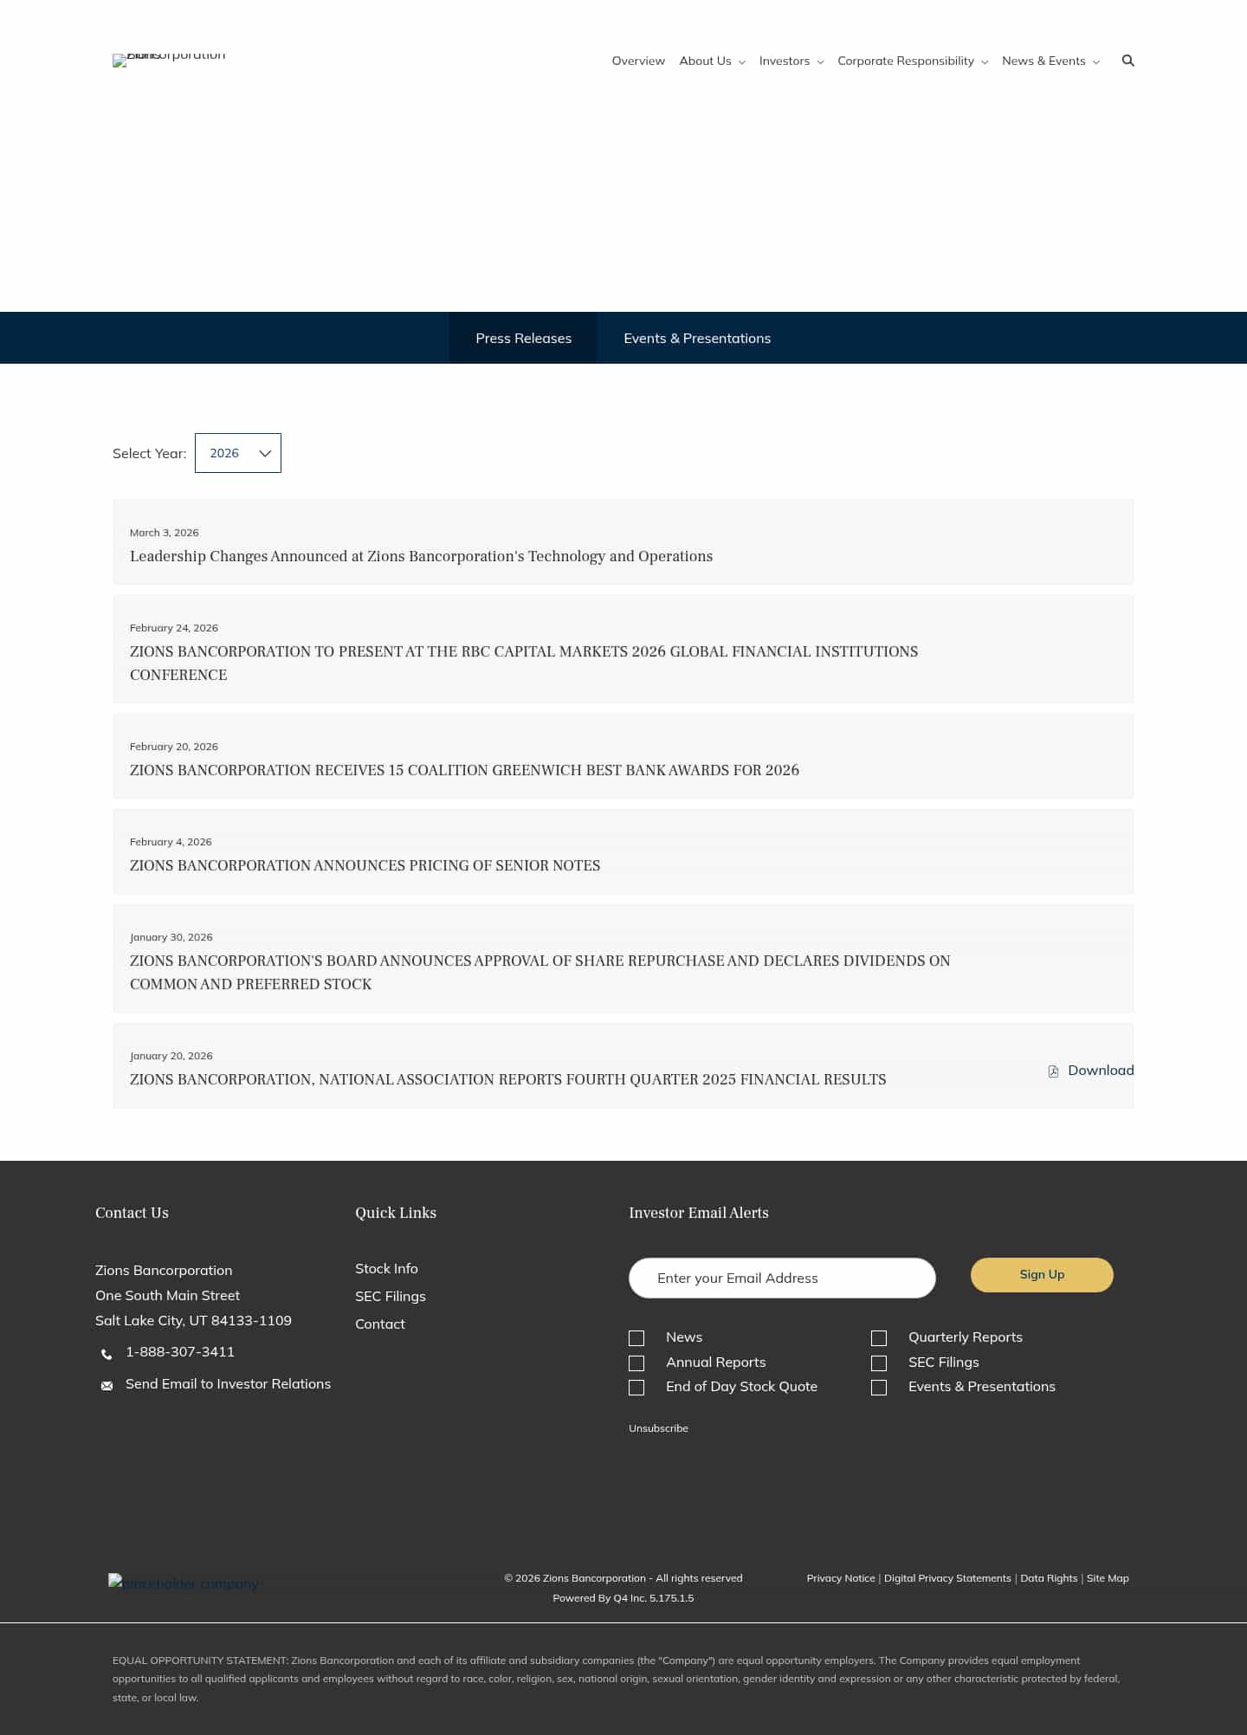
Task: Expand the Corporate Responsibility menu
Action: [913, 61]
